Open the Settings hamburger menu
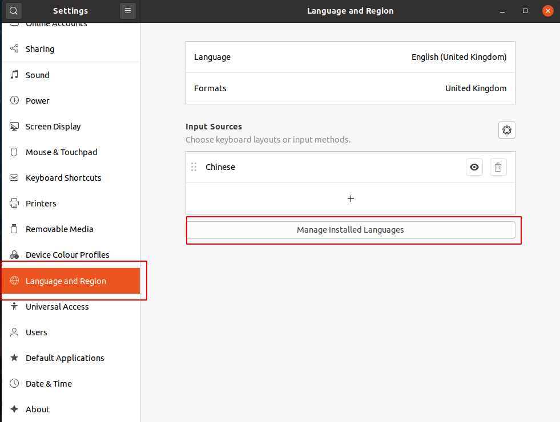This screenshot has width=560, height=422. coord(127,11)
